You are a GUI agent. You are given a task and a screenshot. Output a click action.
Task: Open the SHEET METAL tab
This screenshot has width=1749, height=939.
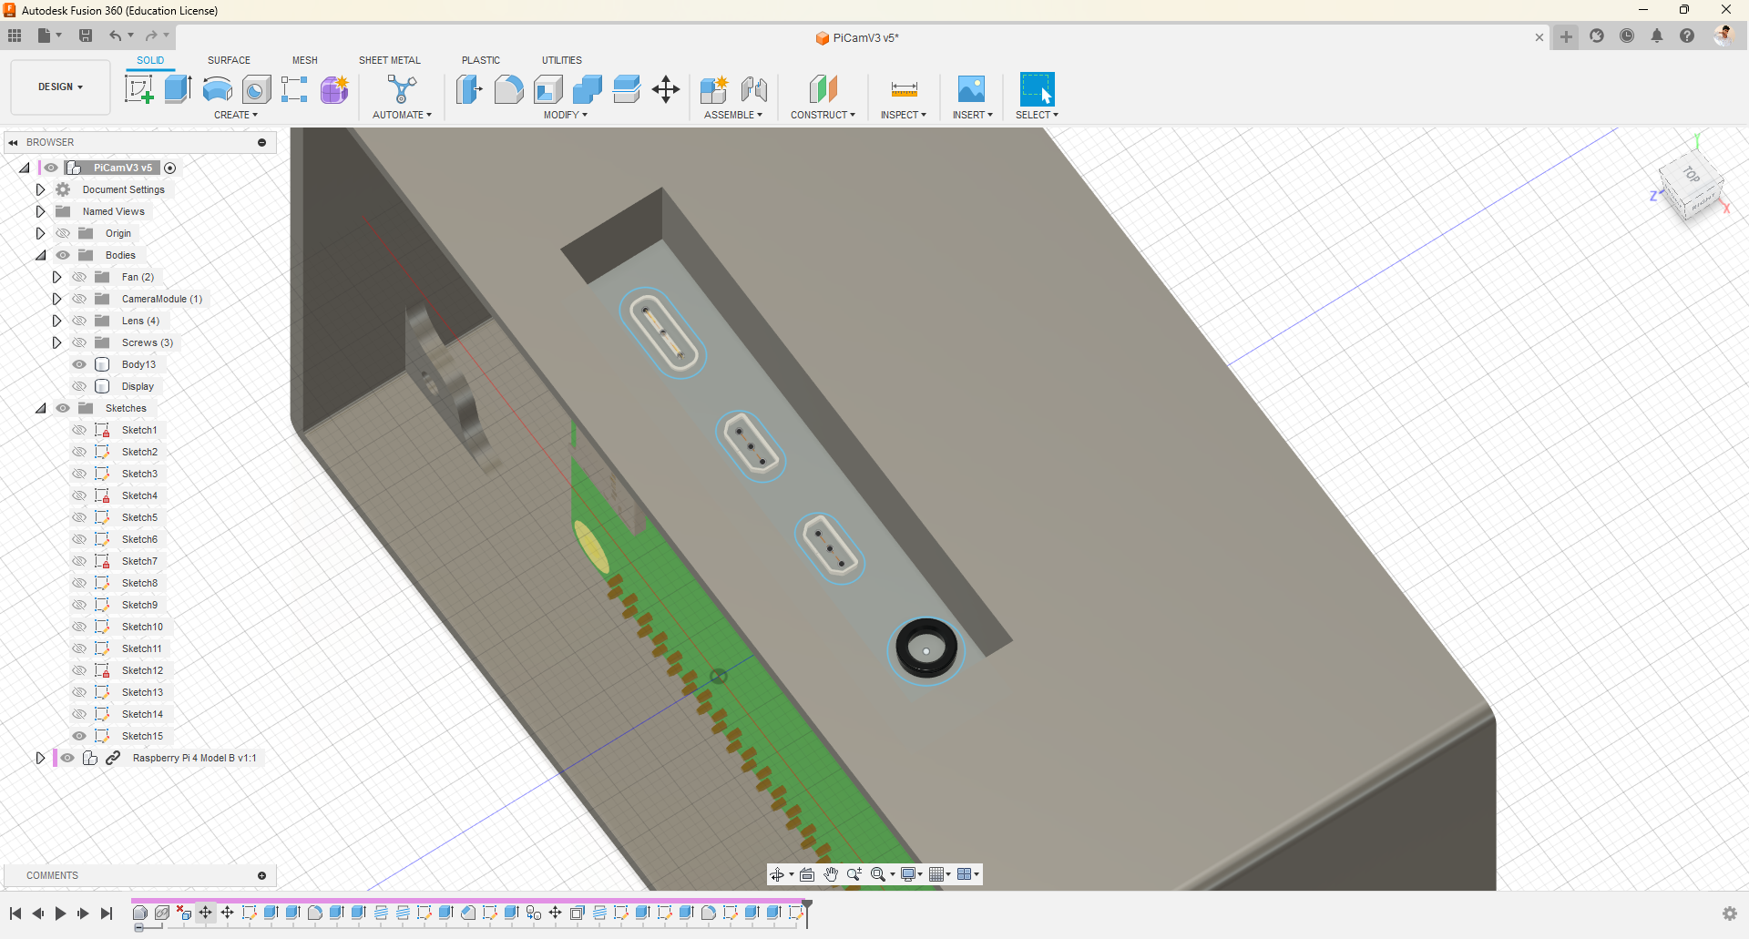390,60
